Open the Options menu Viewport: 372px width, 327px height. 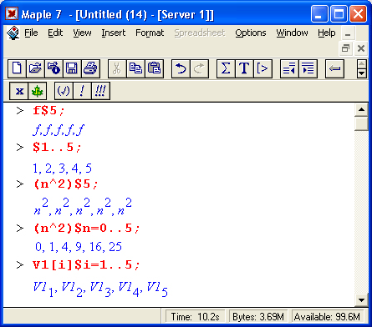click(x=251, y=33)
